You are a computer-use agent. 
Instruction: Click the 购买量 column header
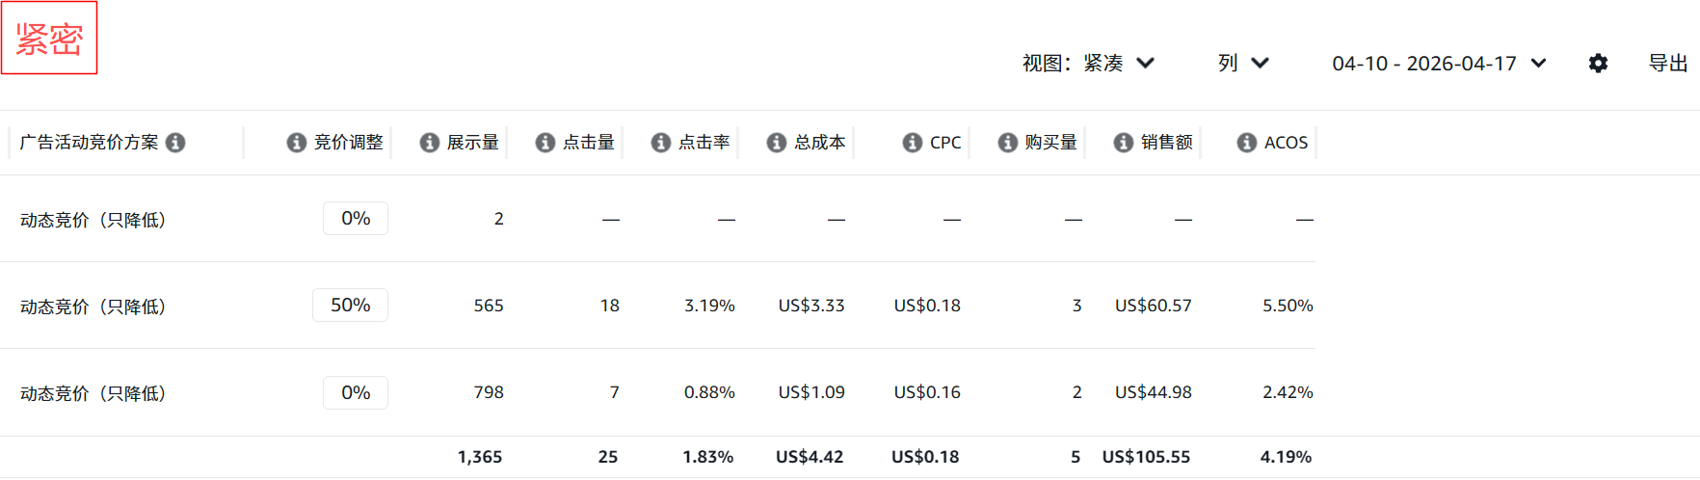1050,143
